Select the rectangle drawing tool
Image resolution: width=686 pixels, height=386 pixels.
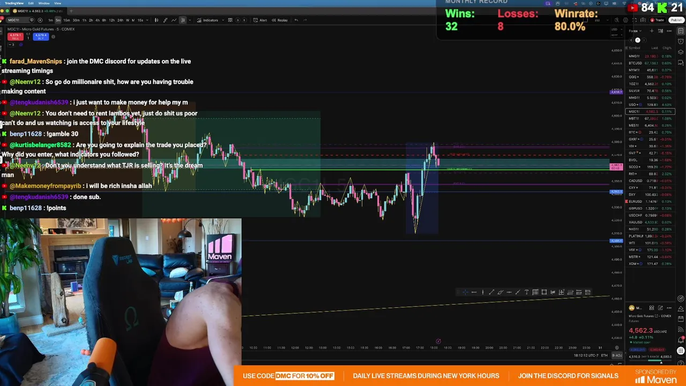pos(544,292)
